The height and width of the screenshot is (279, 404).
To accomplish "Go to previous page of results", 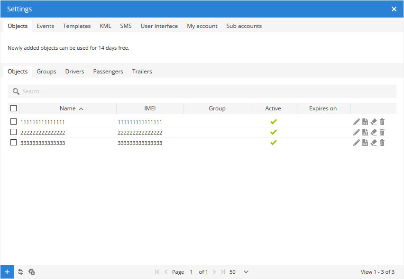I will tap(166, 272).
